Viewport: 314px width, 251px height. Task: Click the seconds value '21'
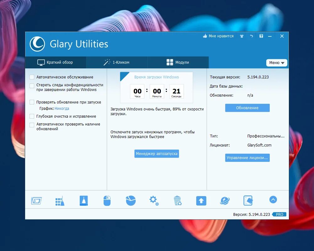(176, 91)
